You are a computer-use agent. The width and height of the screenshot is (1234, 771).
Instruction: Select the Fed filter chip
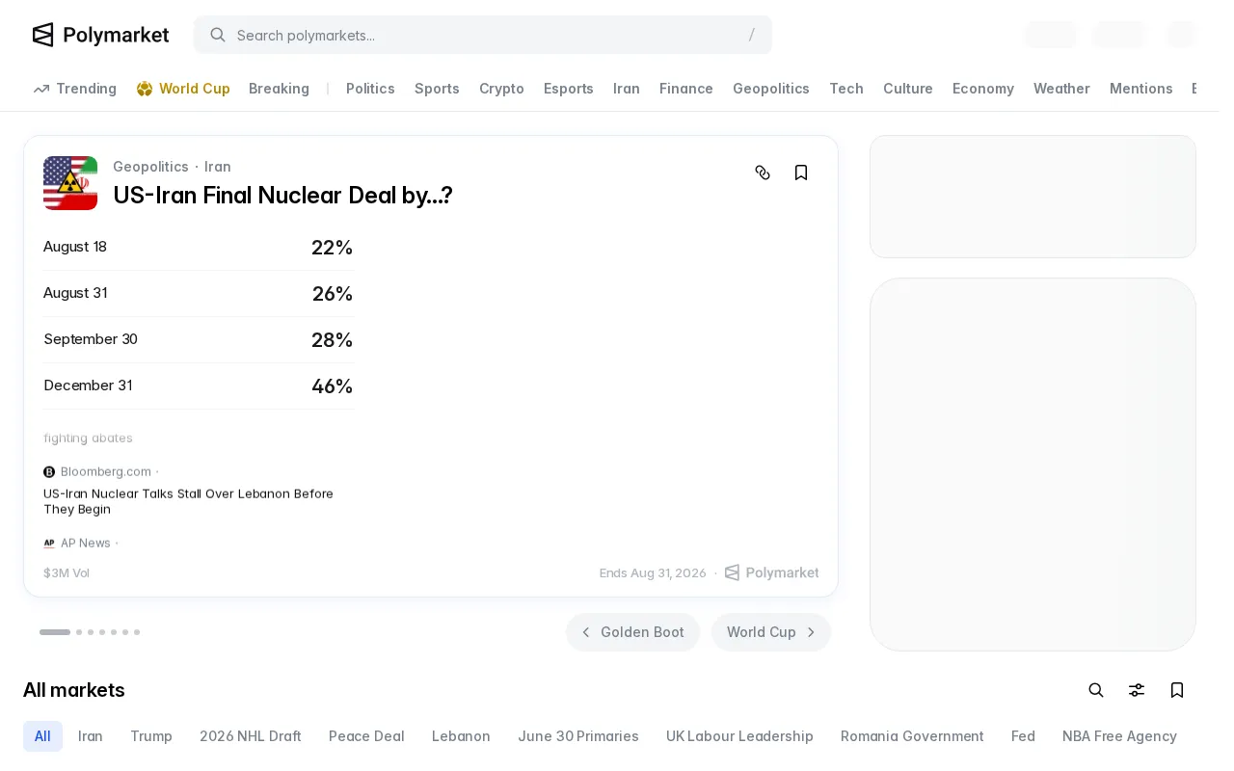pyautogui.click(x=1023, y=736)
